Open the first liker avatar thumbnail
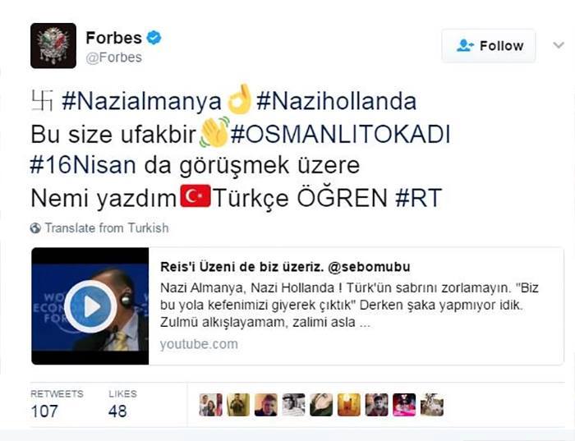575x441 pixels. point(211,405)
